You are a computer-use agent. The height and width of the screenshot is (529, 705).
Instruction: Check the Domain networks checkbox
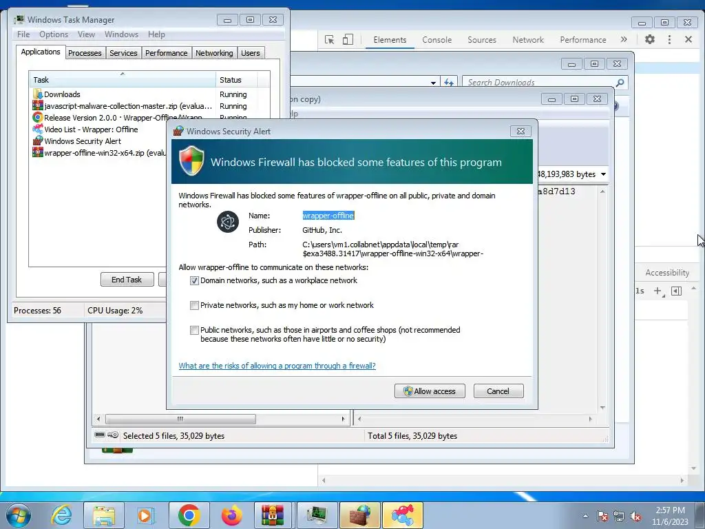(x=194, y=281)
